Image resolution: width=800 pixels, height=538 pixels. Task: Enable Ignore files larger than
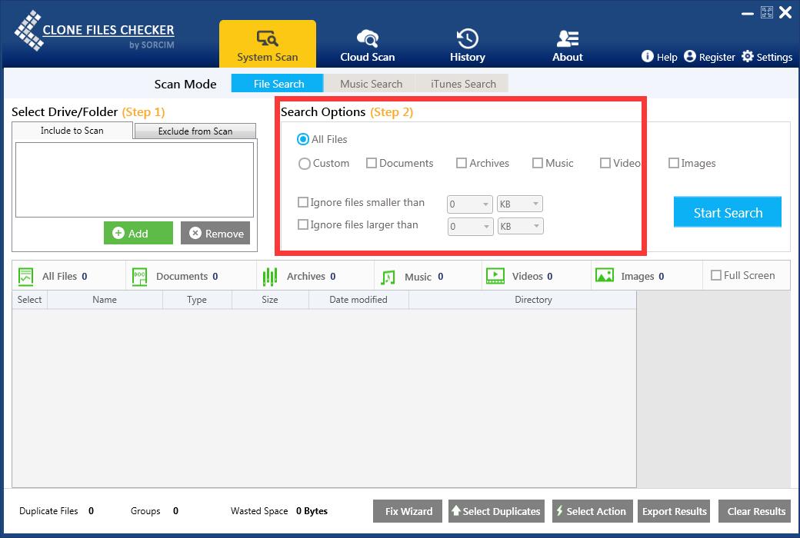(302, 224)
